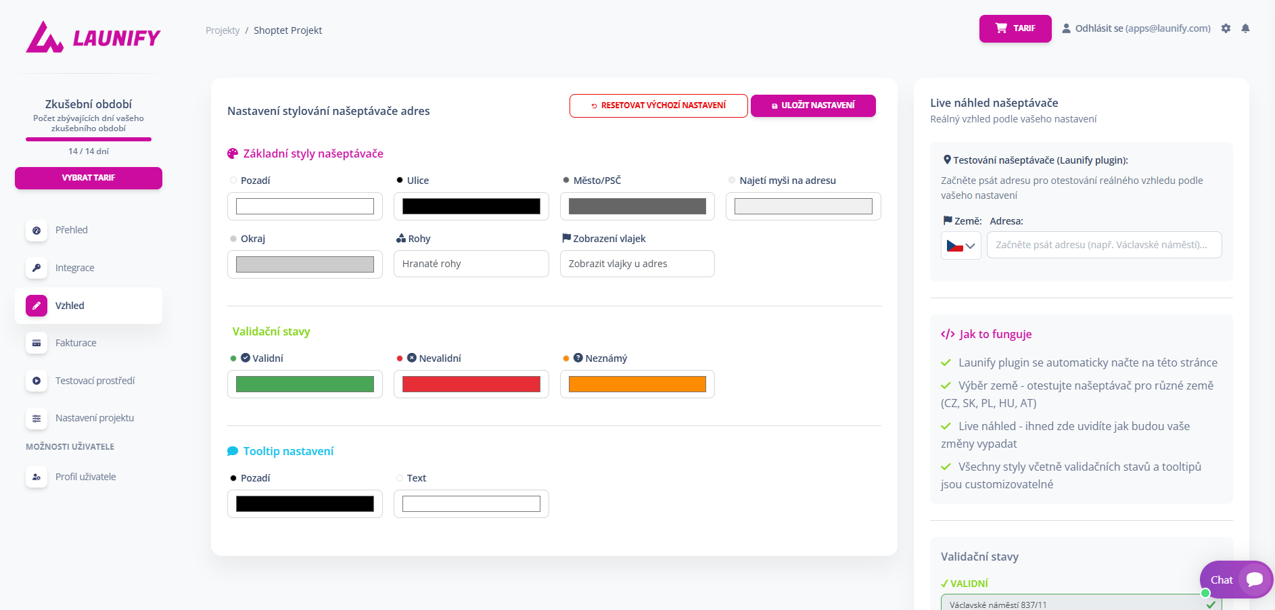1275x610 pixels.
Task: Click the Uložit nastavení button
Action: click(813, 105)
